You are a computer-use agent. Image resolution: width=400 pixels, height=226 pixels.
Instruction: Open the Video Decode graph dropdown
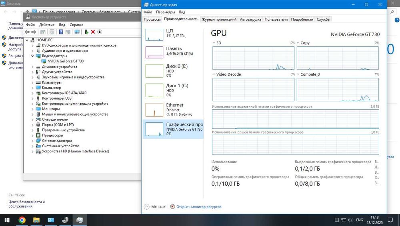pos(214,74)
